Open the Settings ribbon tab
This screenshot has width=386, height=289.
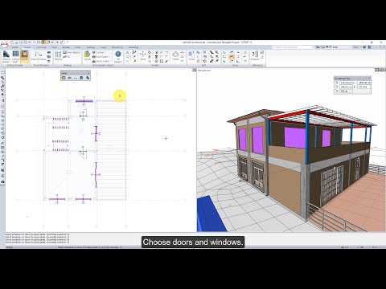coord(91,47)
